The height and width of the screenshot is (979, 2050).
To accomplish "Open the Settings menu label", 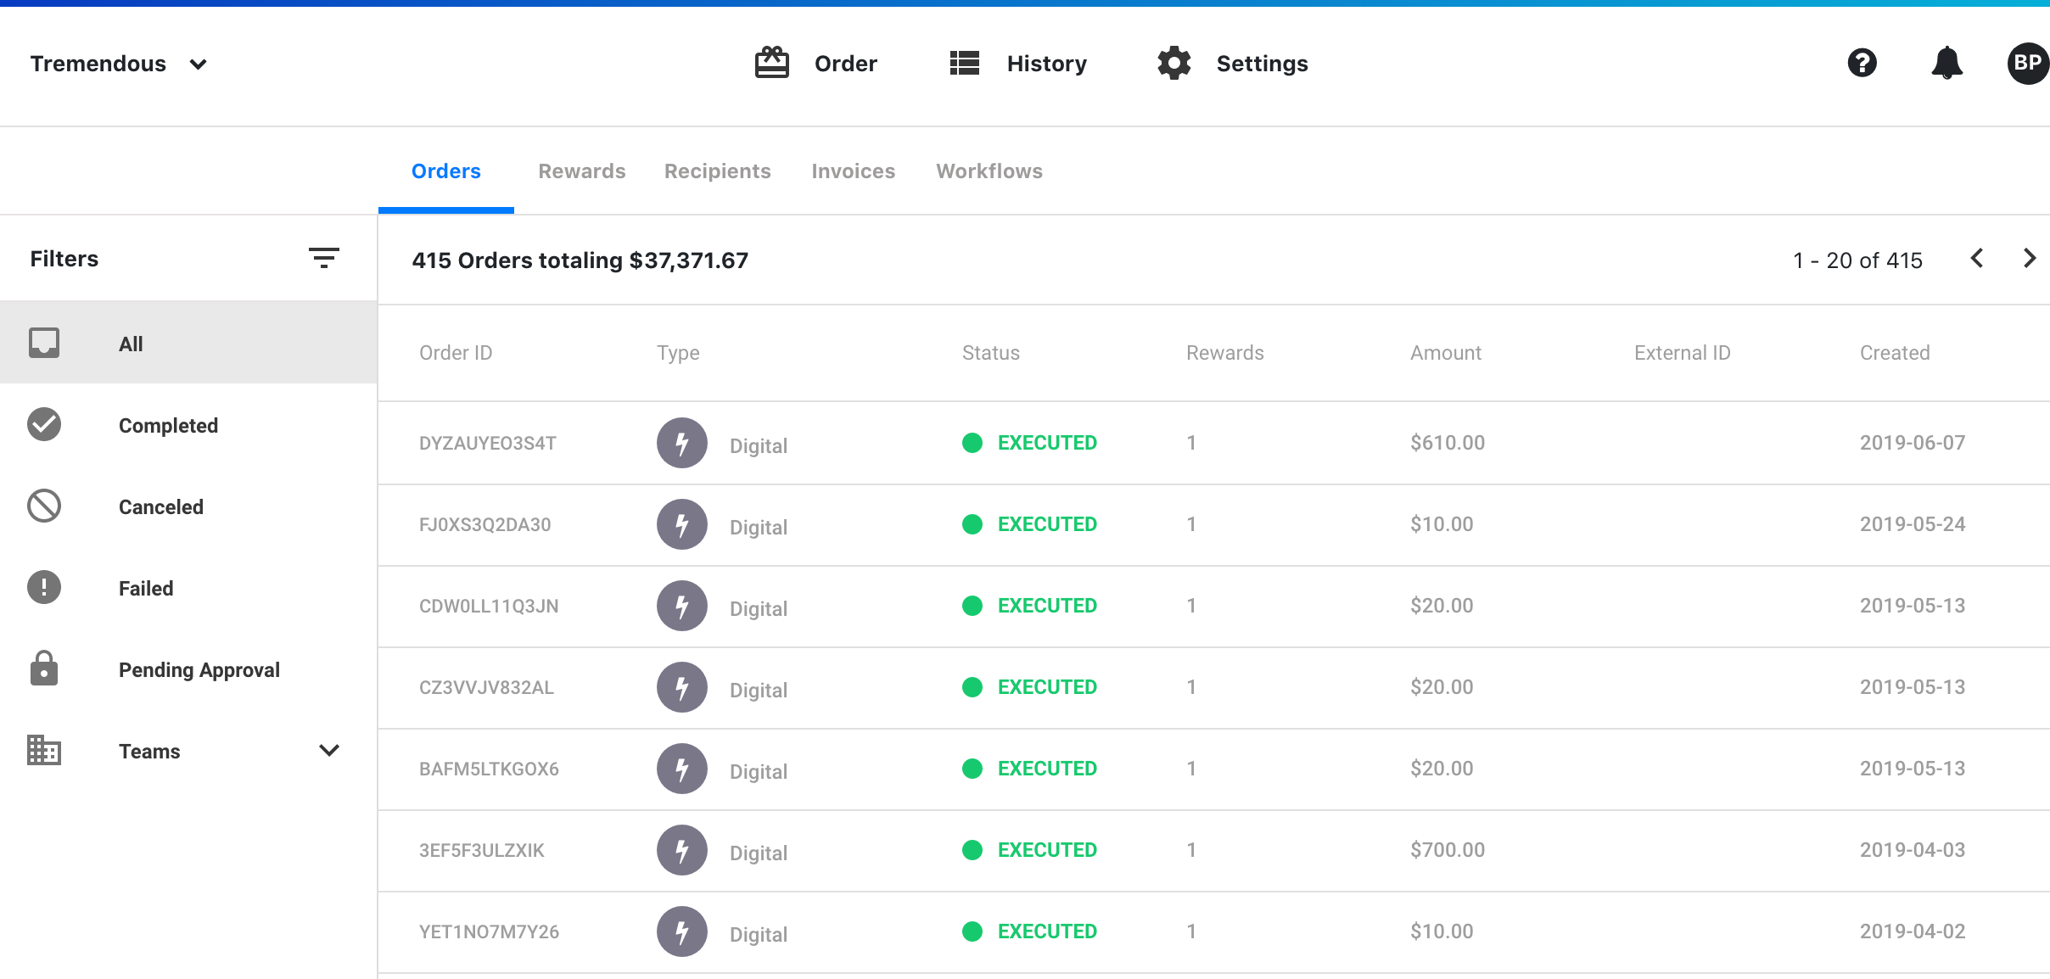I will pyautogui.click(x=1263, y=64).
